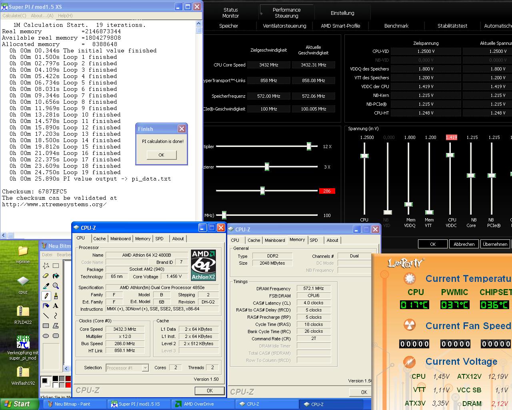512x410 pixels.
Task: Open the Processor #1 selection dropdown in CPU-Z
Action: coord(127,368)
